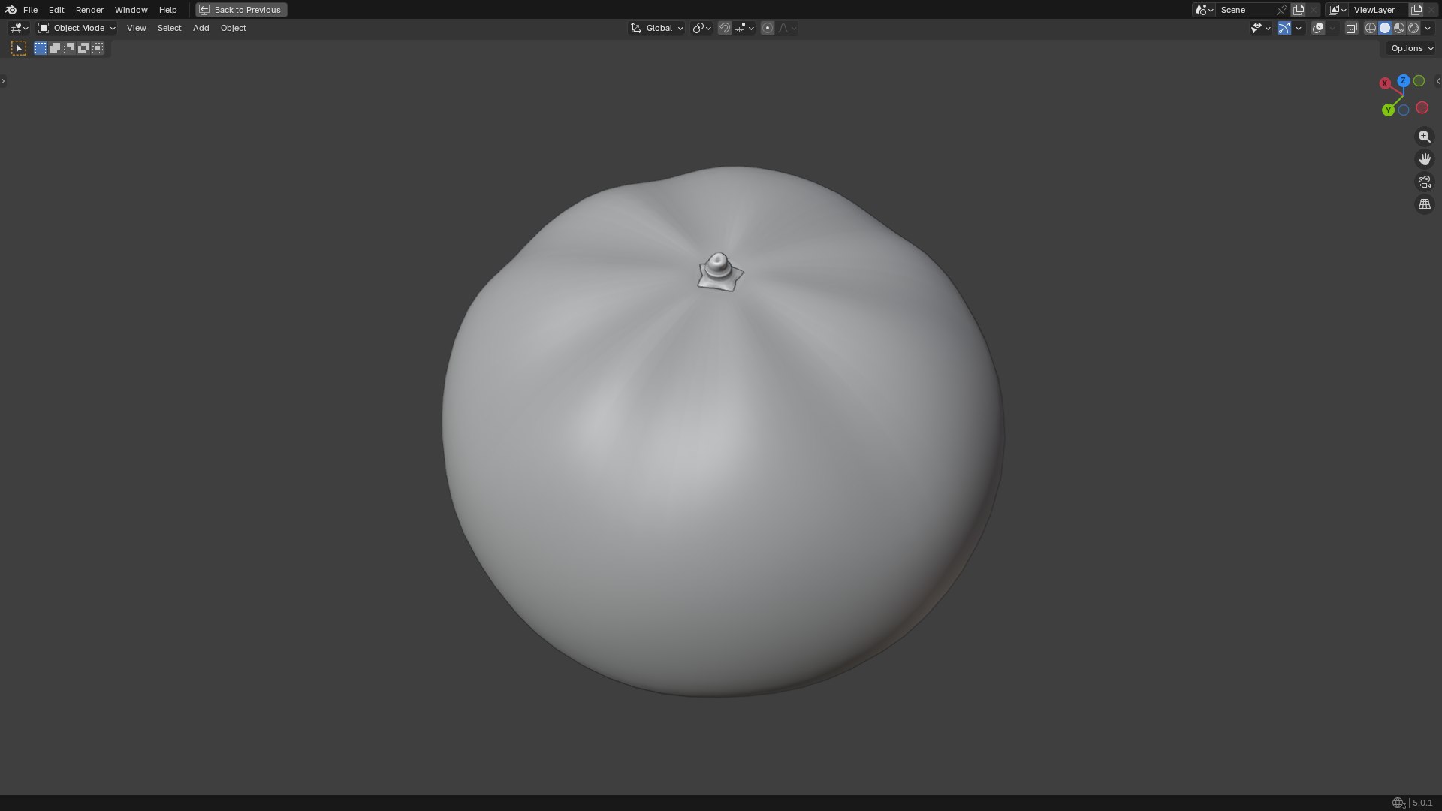Open the Select menu
The height and width of the screenshot is (811, 1442).
(x=169, y=28)
